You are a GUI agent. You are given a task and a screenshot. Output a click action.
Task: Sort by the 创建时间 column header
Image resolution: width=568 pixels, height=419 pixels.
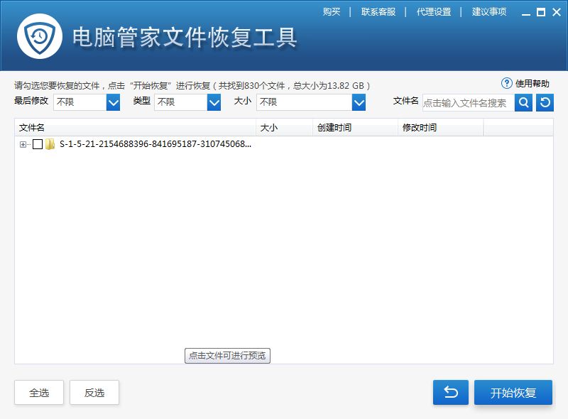point(356,128)
